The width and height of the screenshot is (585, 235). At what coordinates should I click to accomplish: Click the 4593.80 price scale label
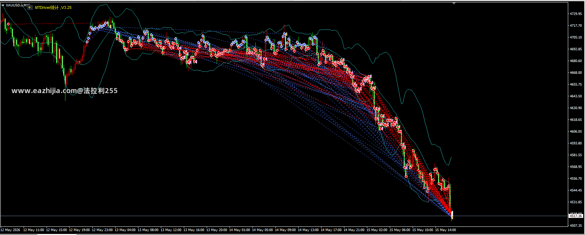(x=576, y=143)
